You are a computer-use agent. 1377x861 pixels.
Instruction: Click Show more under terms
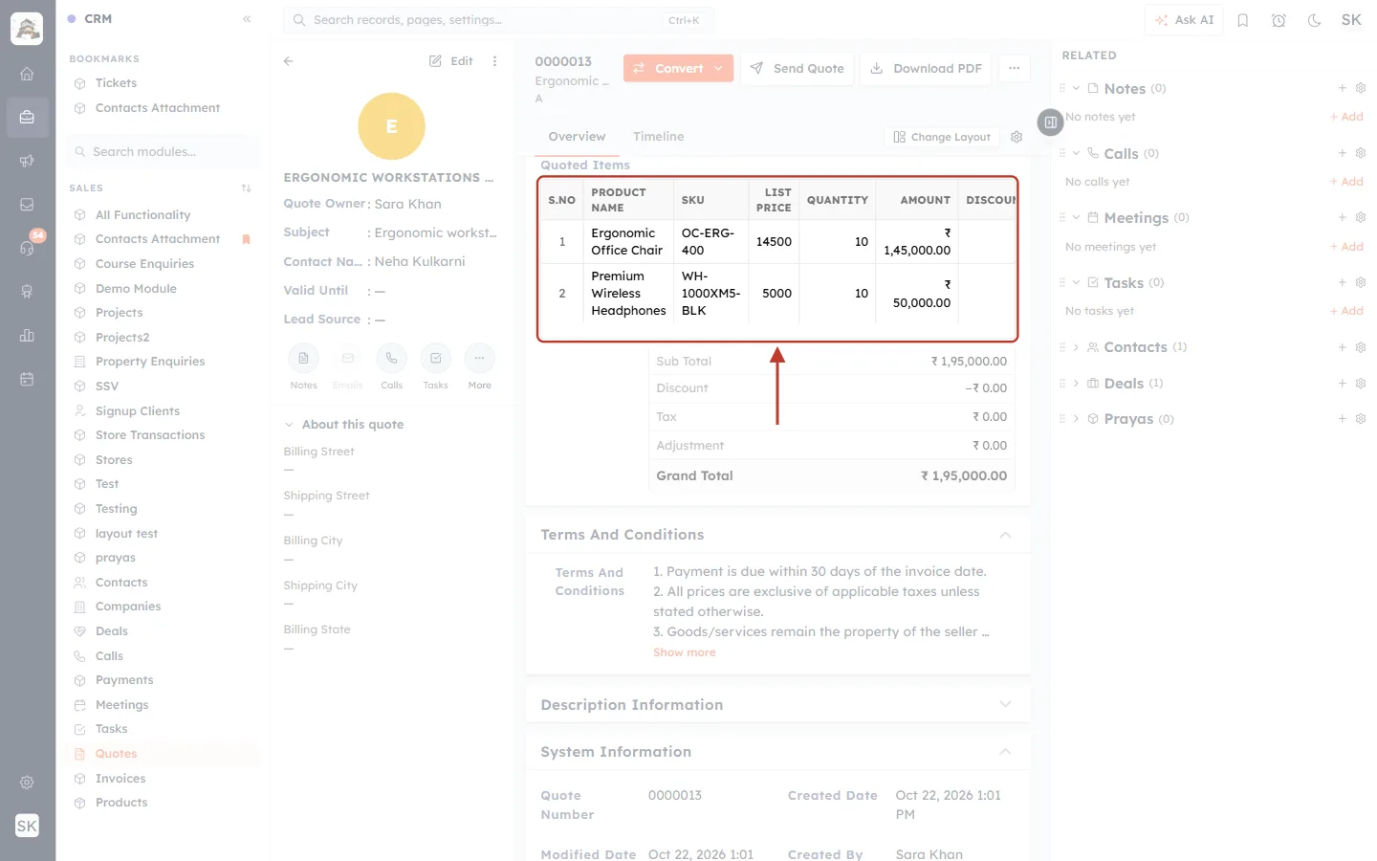coord(684,652)
